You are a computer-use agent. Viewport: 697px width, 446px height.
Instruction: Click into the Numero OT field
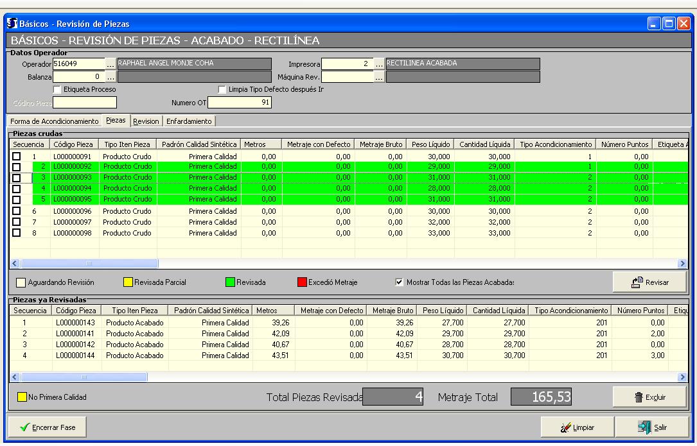[240, 103]
